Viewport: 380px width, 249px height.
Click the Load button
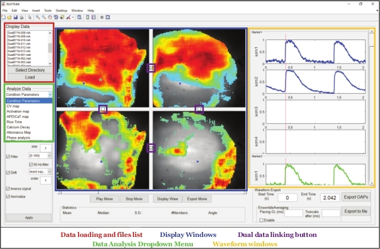coord(30,77)
